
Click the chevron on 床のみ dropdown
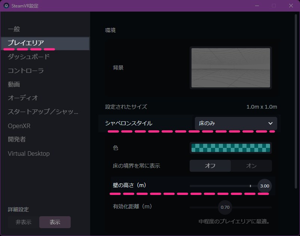click(x=270, y=123)
